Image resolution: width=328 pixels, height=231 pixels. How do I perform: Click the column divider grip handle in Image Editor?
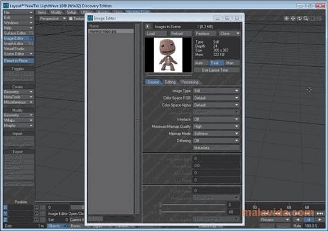point(137,119)
